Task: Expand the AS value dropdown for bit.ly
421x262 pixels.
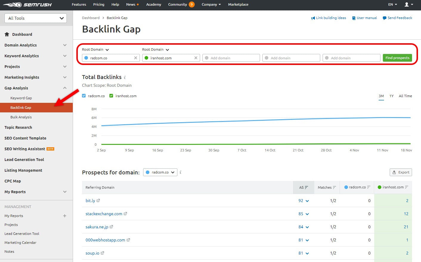Action: [x=307, y=201]
